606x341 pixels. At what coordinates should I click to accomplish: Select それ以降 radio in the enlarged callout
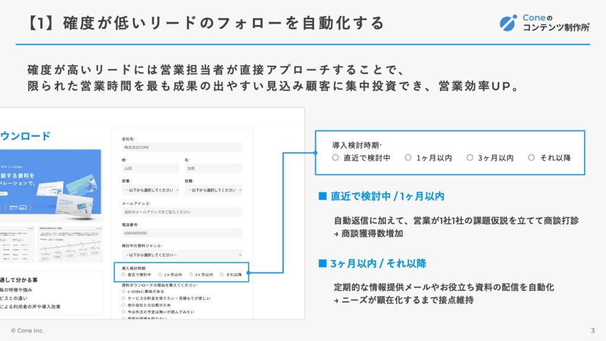pyautogui.click(x=532, y=157)
